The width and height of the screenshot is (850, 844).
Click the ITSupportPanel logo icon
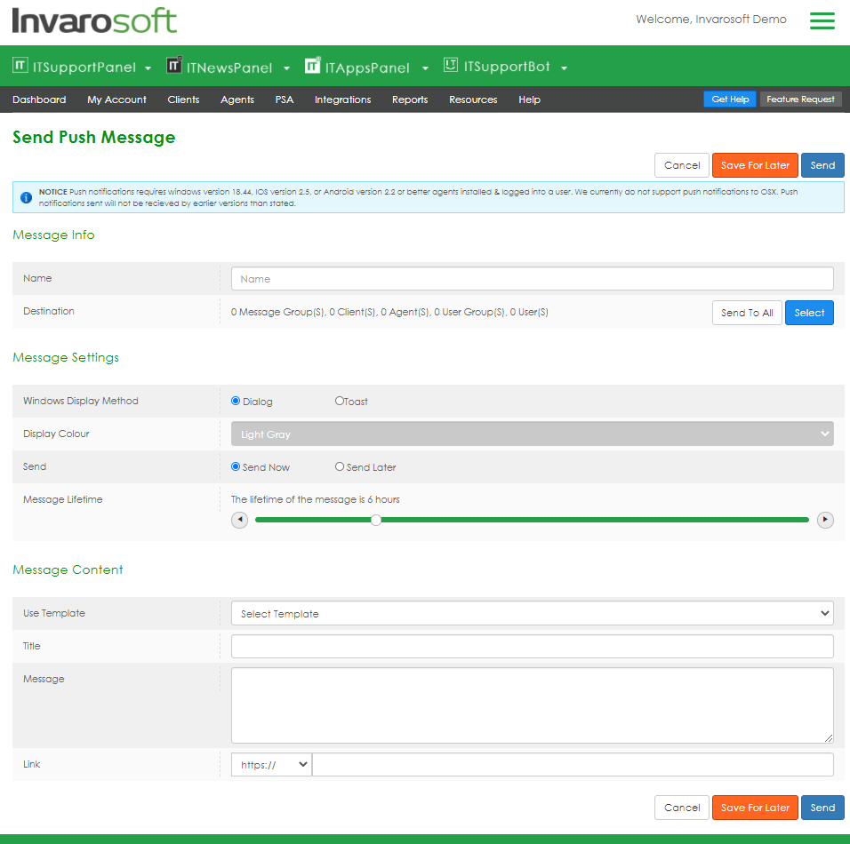click(20, 66)
